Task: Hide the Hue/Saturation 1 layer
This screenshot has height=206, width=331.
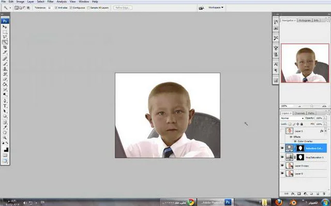Action: pyautogui.click(x=282, y=157)
